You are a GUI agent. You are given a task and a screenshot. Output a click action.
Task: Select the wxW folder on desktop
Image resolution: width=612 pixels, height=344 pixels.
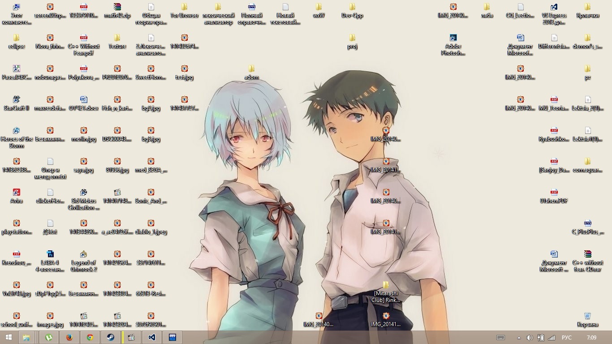coord(319,11)
